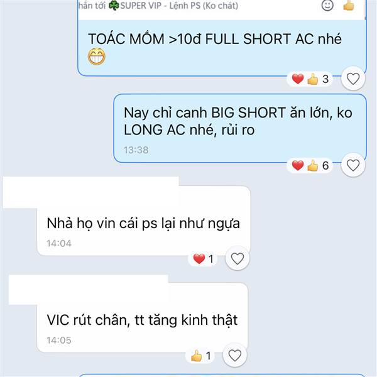Viewport: 377px width, 377px height.
Task: Tap the thumbs-up icon in top header
Action: coord(348,5)
